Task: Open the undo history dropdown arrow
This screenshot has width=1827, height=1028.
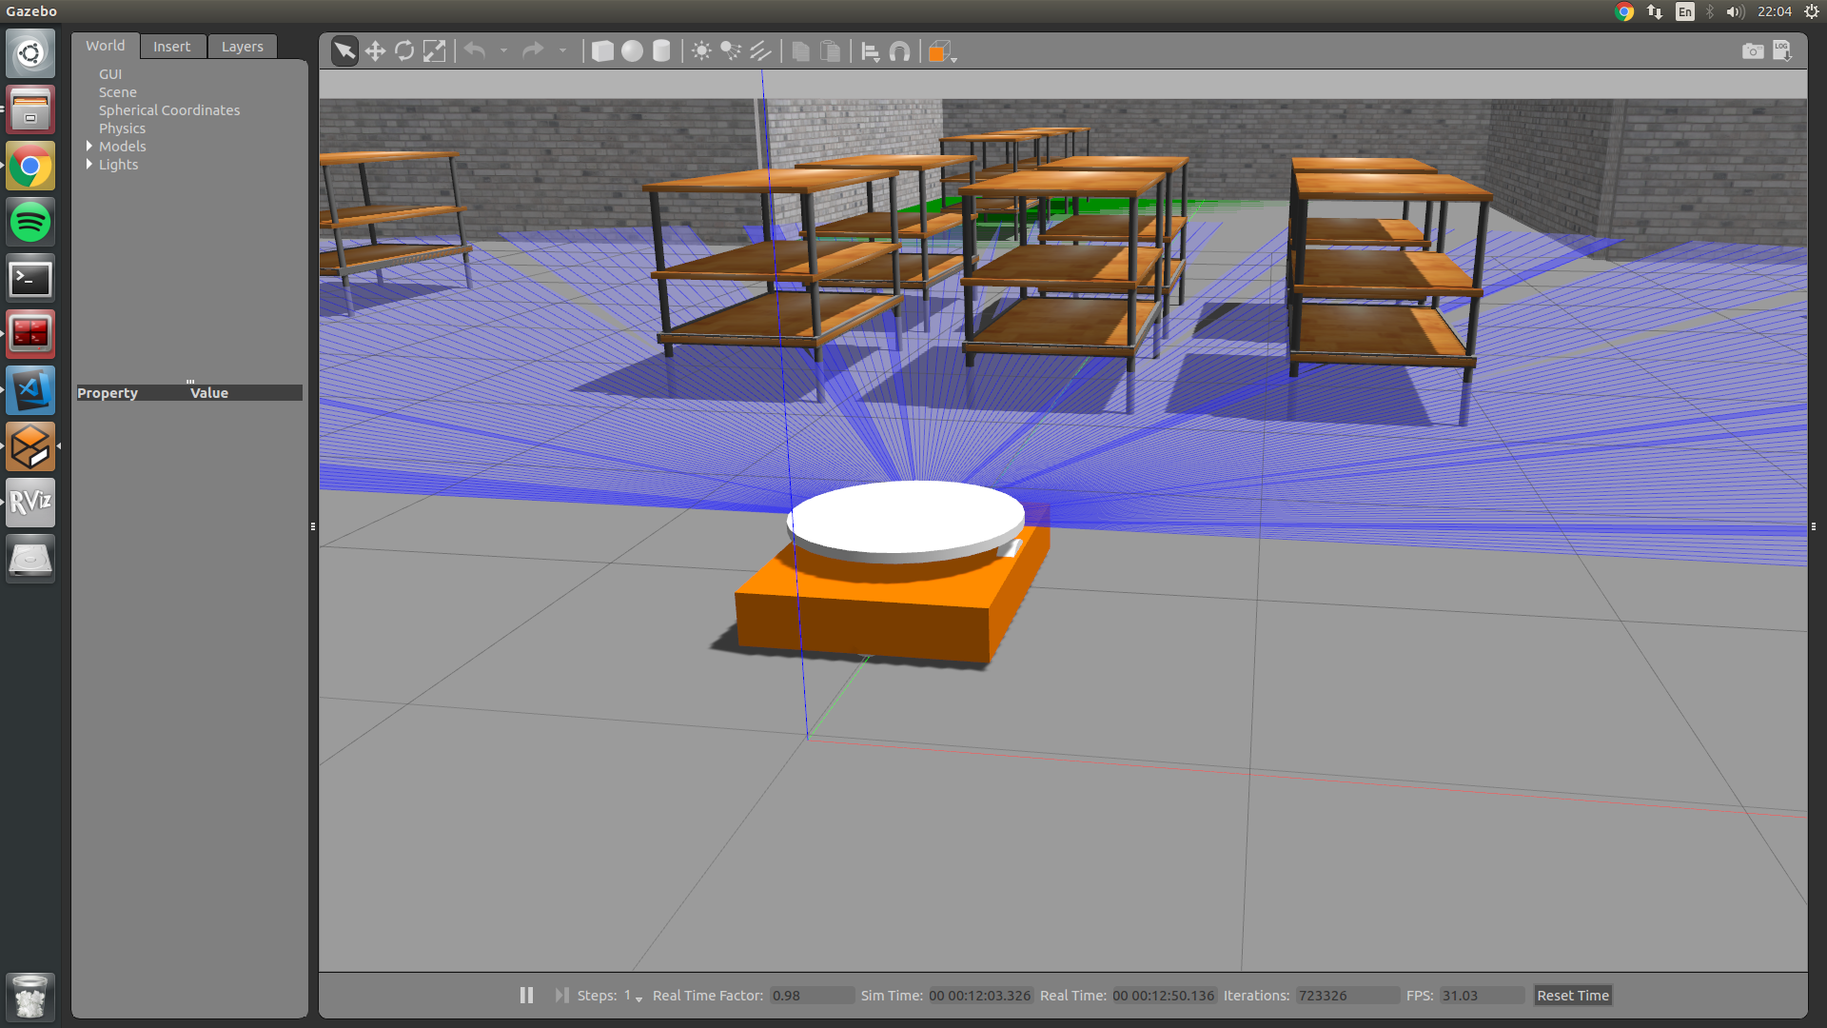Action: tap(503, 51)
